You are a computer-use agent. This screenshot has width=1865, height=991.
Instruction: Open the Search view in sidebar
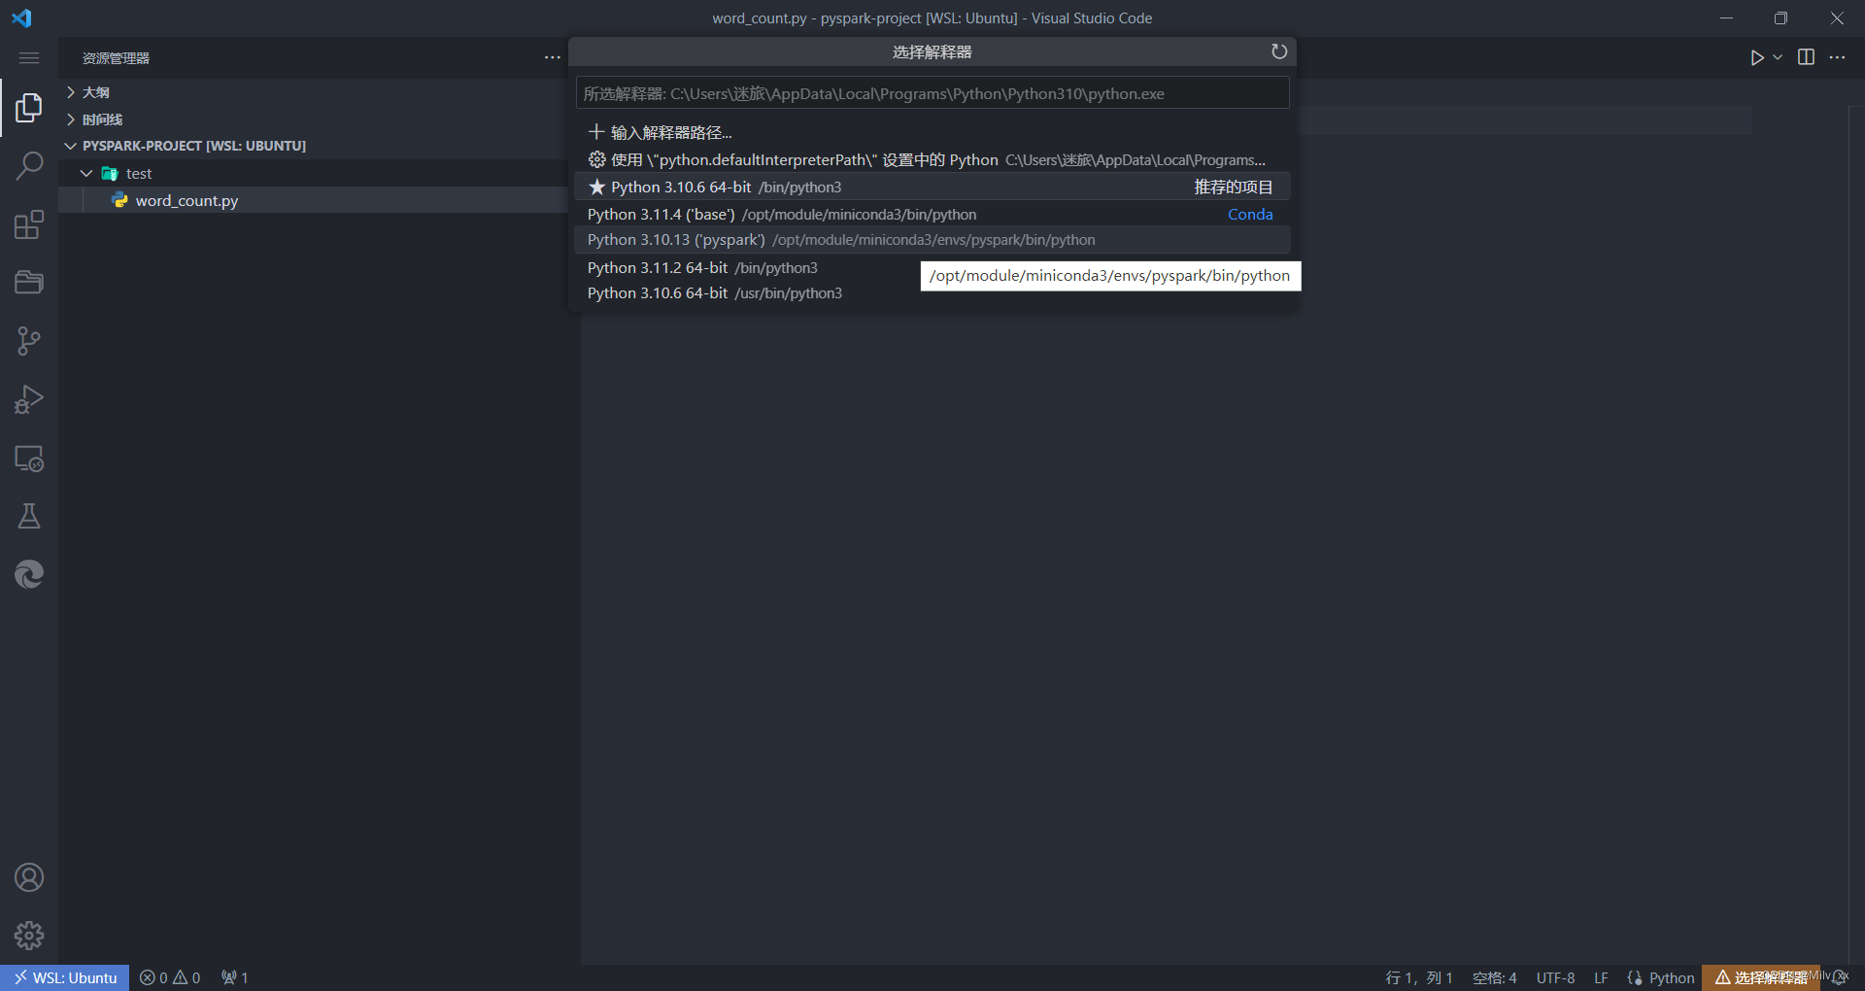pos(28,165)
